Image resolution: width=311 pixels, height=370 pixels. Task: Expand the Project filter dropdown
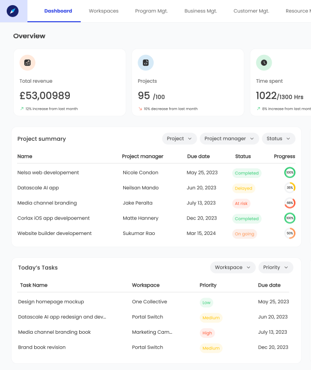tap(180, 139)
